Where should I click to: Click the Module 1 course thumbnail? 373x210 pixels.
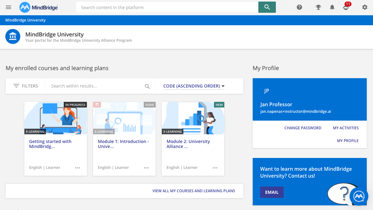click(124, 118)
